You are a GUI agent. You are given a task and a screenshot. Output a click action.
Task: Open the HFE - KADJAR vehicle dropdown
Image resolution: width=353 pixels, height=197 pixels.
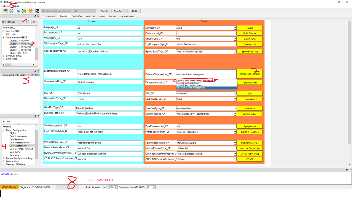pyautogui.click(x=16, y=22)
